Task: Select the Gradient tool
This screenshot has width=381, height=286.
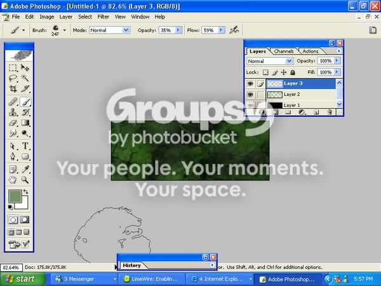Action: (25, 123)
